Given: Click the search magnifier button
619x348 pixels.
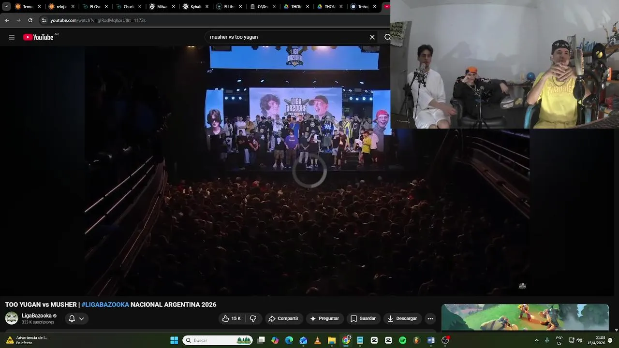Looking at the screenshot, I should click(x=387, y=37).
